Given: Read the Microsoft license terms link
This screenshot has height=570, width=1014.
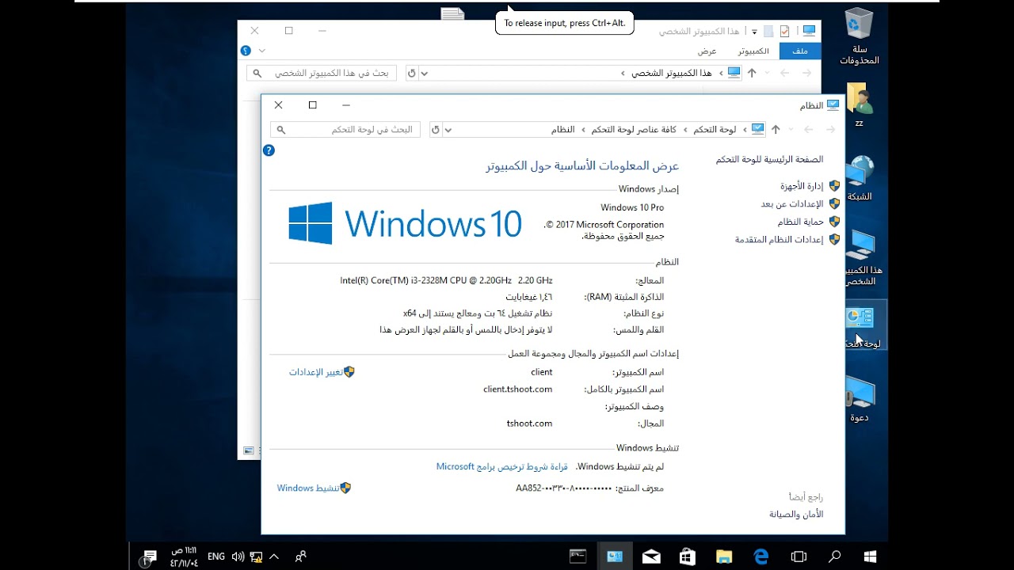Looking at the screenshot, I should (x=502, y=467).
